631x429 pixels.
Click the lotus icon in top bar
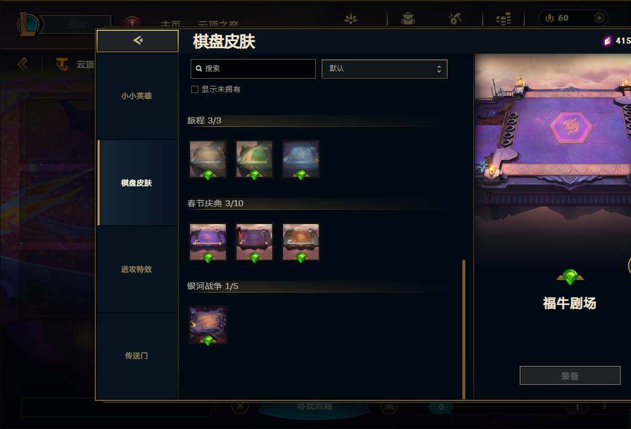pyautogui.click(x=350, y=18)
